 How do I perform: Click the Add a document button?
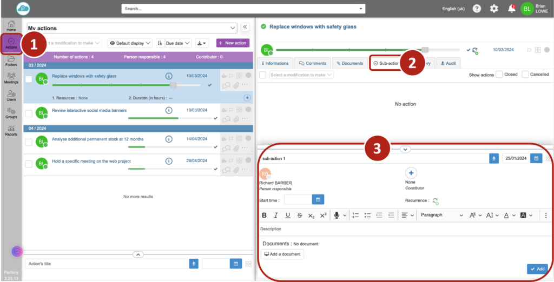point(282,254)
